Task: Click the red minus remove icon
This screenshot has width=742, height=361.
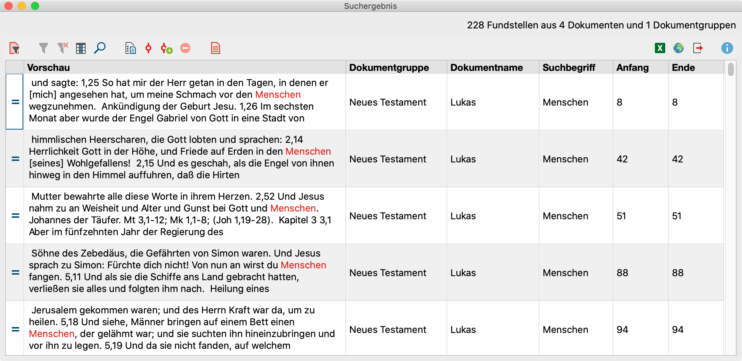Action: pos(185,48)
